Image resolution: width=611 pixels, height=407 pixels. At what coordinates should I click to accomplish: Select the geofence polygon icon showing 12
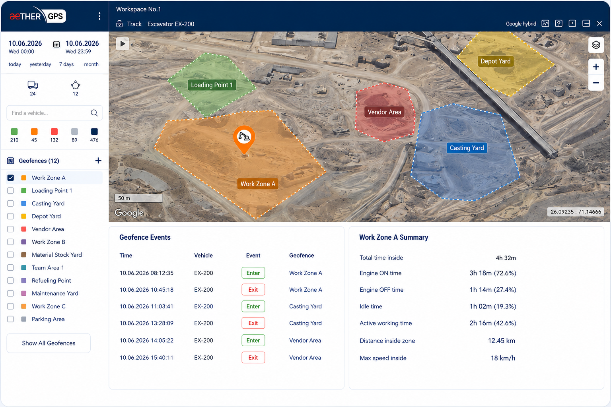click(x=76, y=85)
